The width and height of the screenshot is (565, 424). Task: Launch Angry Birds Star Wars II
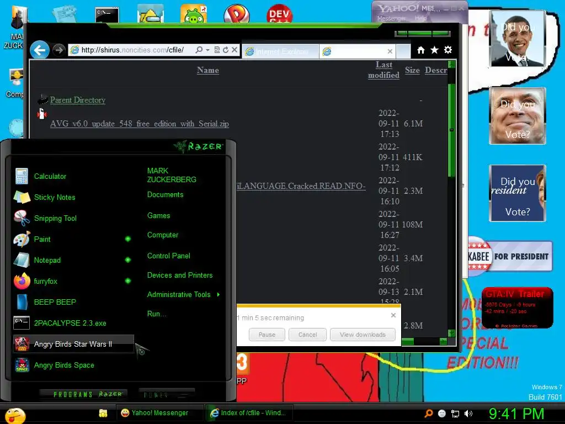coord(73,344)
